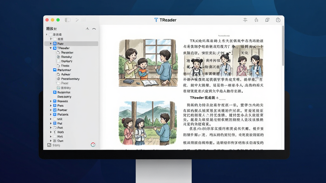The image size is (326, 183).
Task: Collapse the TReader tree node
Action: click(x=51, y=48)
